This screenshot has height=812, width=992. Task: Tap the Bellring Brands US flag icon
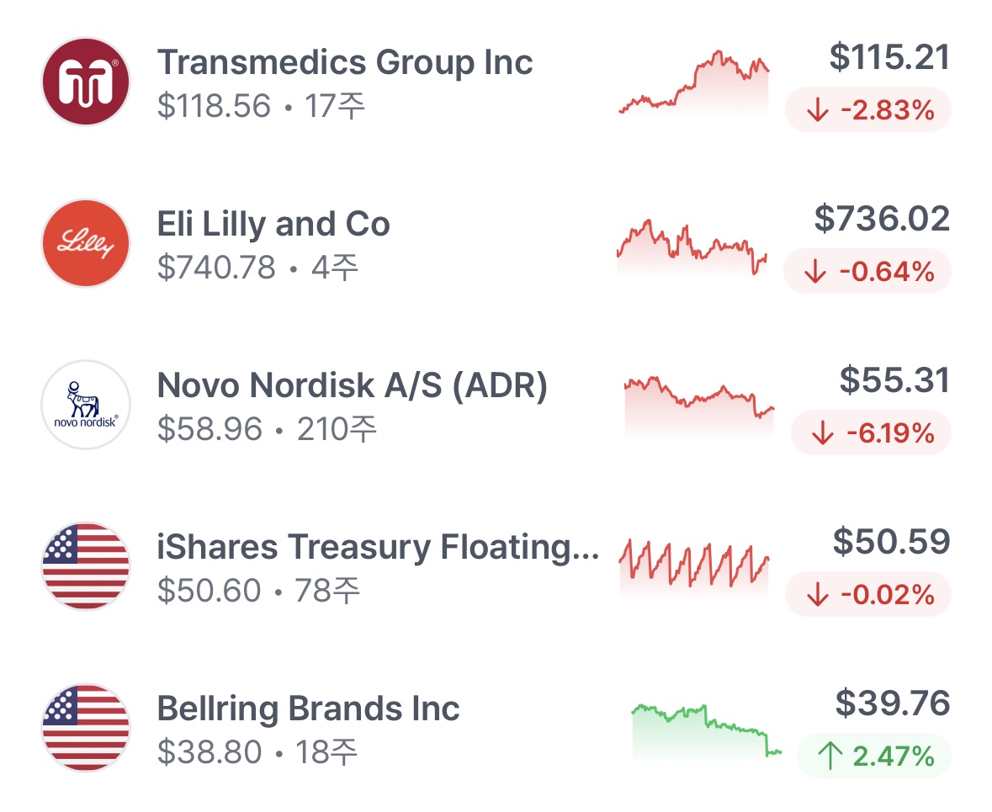(86, 728)
